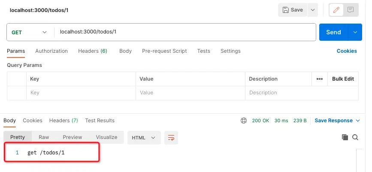Click the globe network icon
This screenshot has height=172, width=372.
click(244, 121)
